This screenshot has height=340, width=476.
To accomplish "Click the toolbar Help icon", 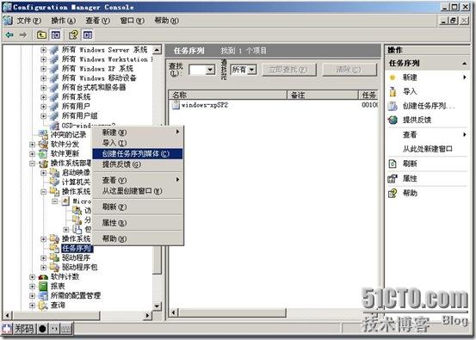I will coord(73,35).
